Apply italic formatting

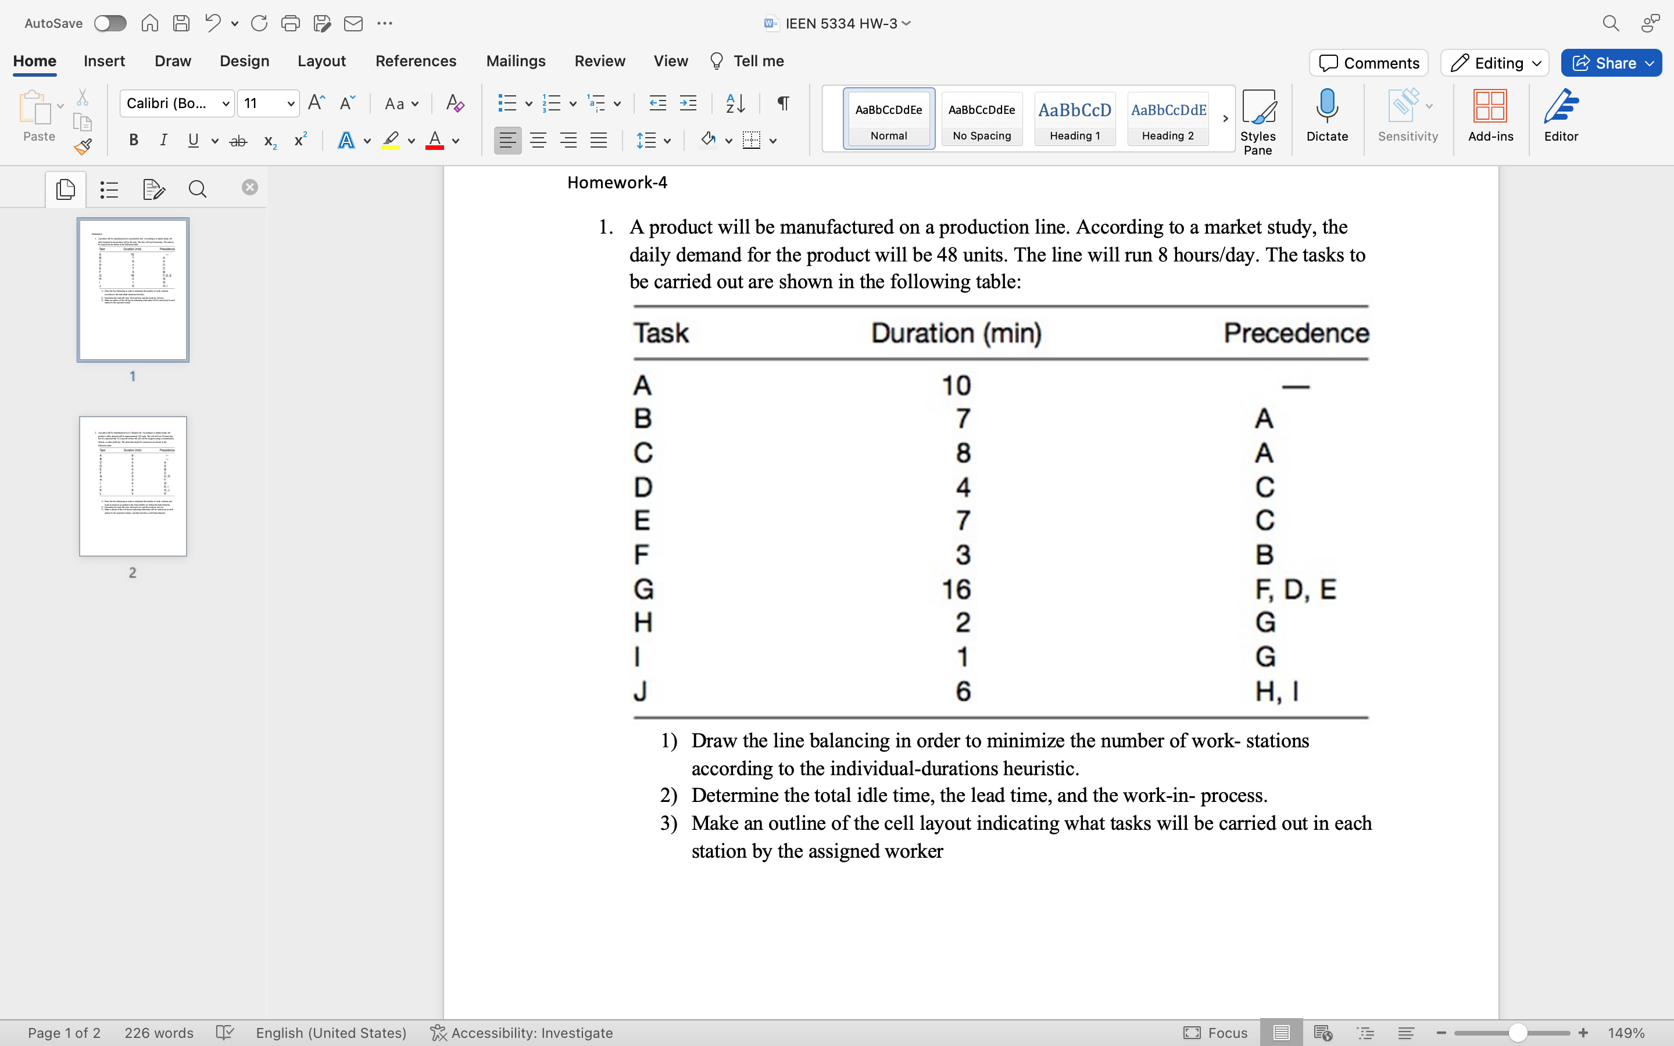[x=163, y=139]
